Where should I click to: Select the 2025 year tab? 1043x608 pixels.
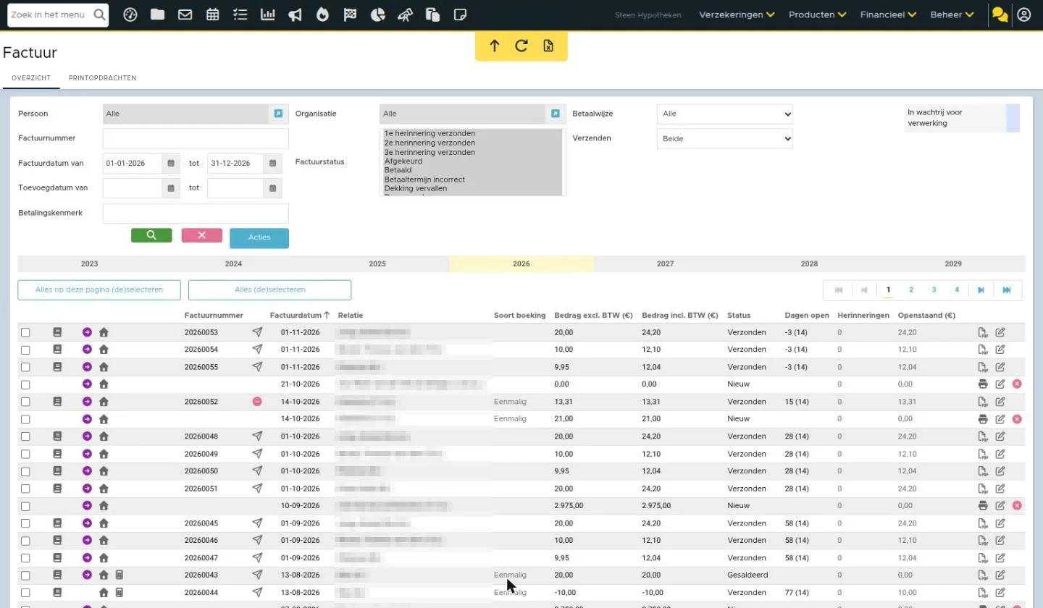click(x=377, y=264)
